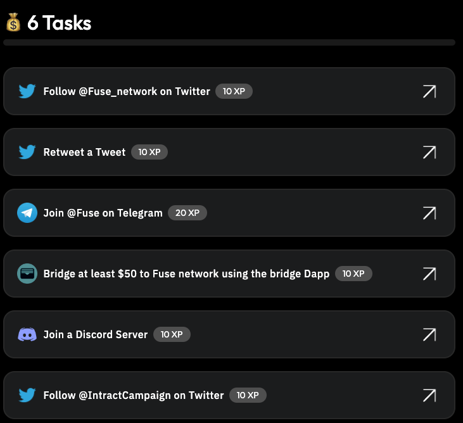Select 'Follow @Fuse_network on Twitter' task text
This screenshot has height=423, width=463.
127,92
